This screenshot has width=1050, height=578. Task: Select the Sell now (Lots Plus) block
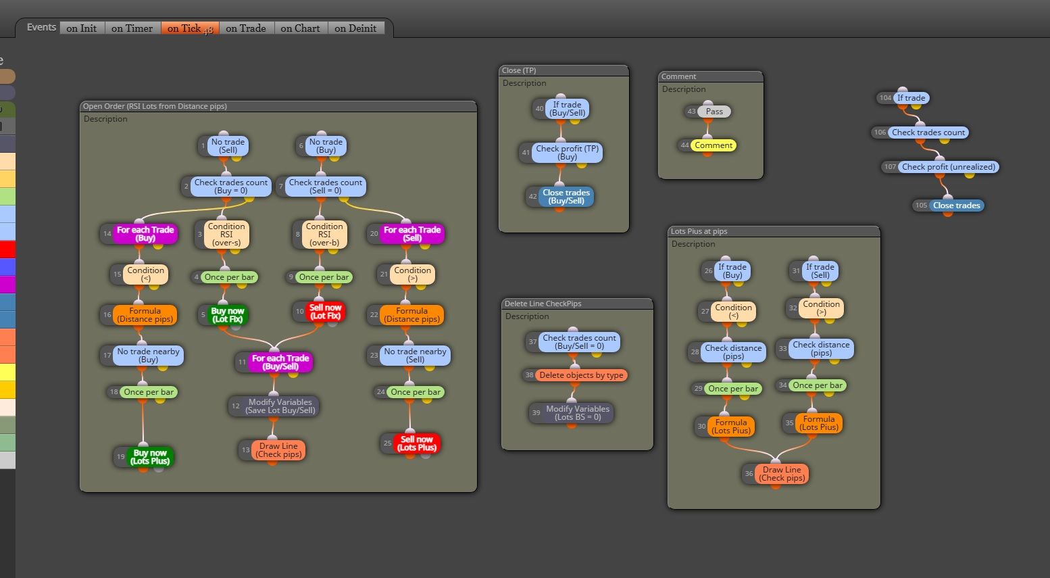[417, 443]
